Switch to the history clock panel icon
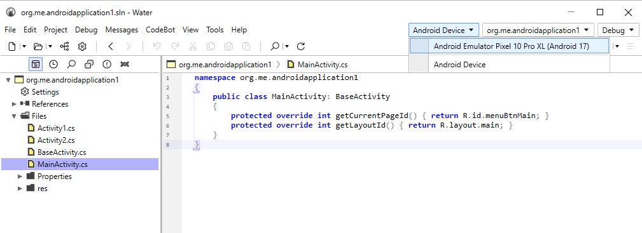 [x=53, y=64]
